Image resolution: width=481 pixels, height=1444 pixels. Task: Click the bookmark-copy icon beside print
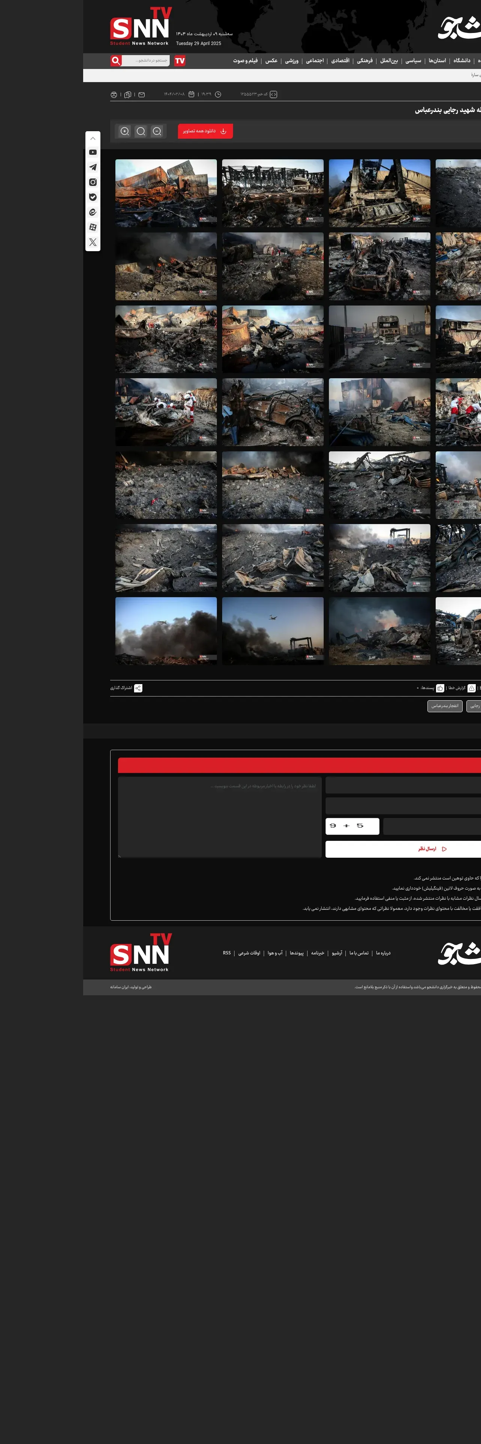[x=128, y=95]
